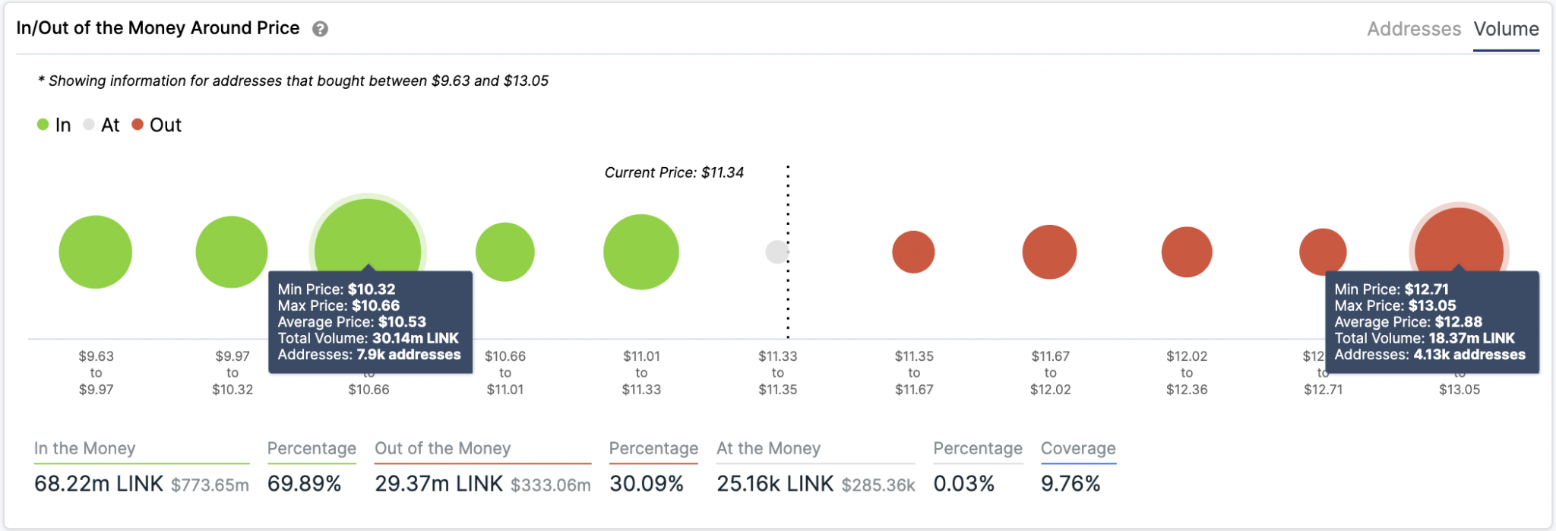Click the Current Price dotted line marker
Screen dimensions: 1556x531
point(788,252)
